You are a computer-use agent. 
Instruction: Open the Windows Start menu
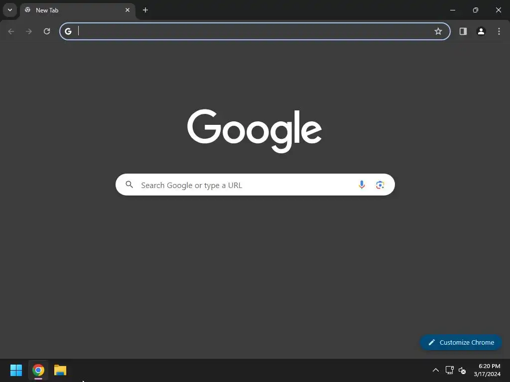coord(16,370)
